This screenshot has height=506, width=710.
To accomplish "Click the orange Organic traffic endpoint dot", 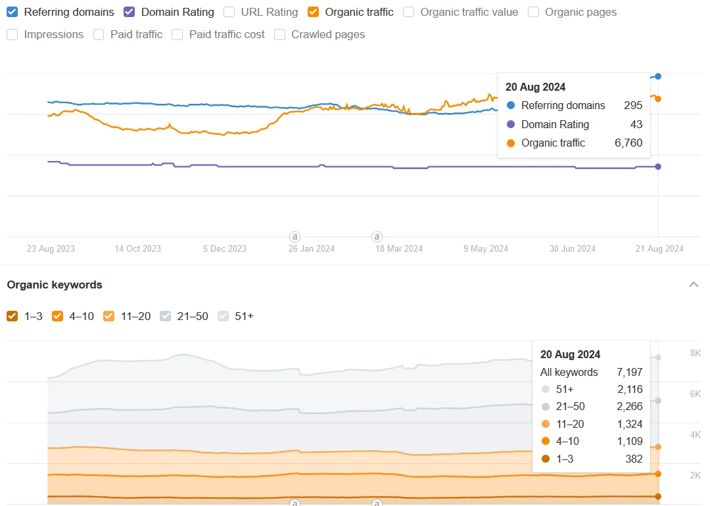I will 658,99.
